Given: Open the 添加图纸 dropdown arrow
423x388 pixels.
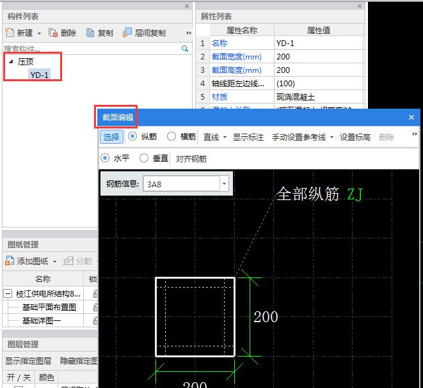Looking at the screenshot, I should point(55,261).
